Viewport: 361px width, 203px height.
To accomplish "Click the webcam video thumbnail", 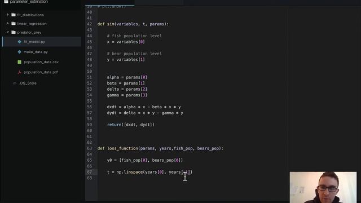I will tap(323, 187).
